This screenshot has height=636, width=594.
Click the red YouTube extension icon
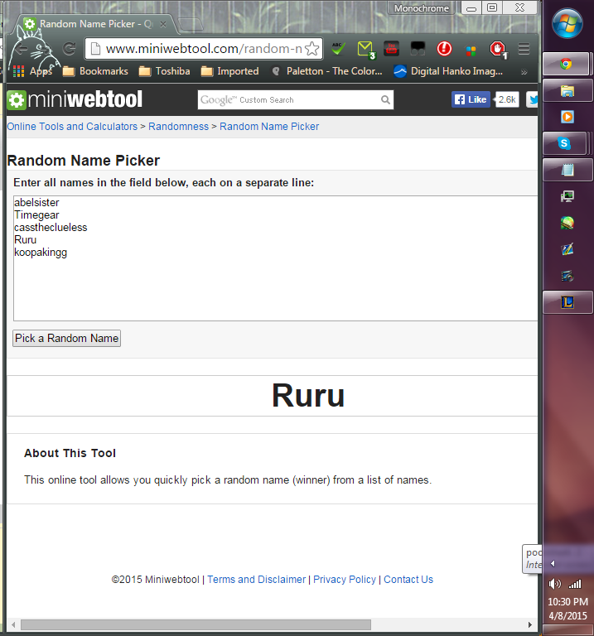[x=391, y=49]
